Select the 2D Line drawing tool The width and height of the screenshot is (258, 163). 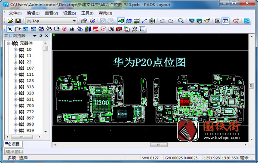tap(18, 29)
